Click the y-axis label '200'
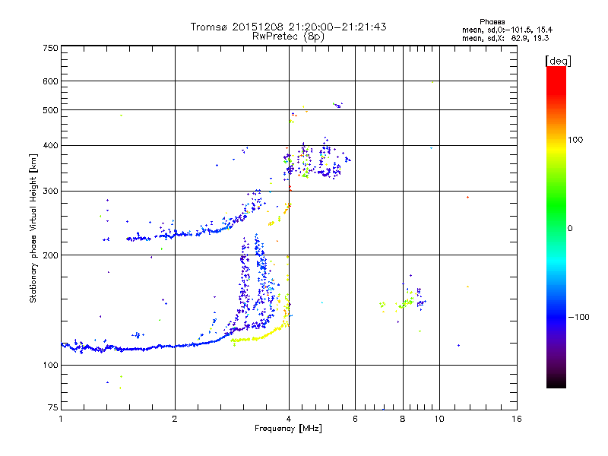Viewport: 608px width, 456px height. click(50, 255)
